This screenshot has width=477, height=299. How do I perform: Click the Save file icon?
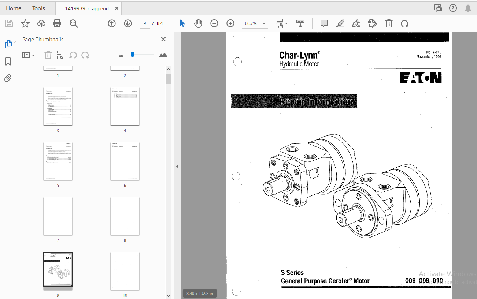click(9, 24)
